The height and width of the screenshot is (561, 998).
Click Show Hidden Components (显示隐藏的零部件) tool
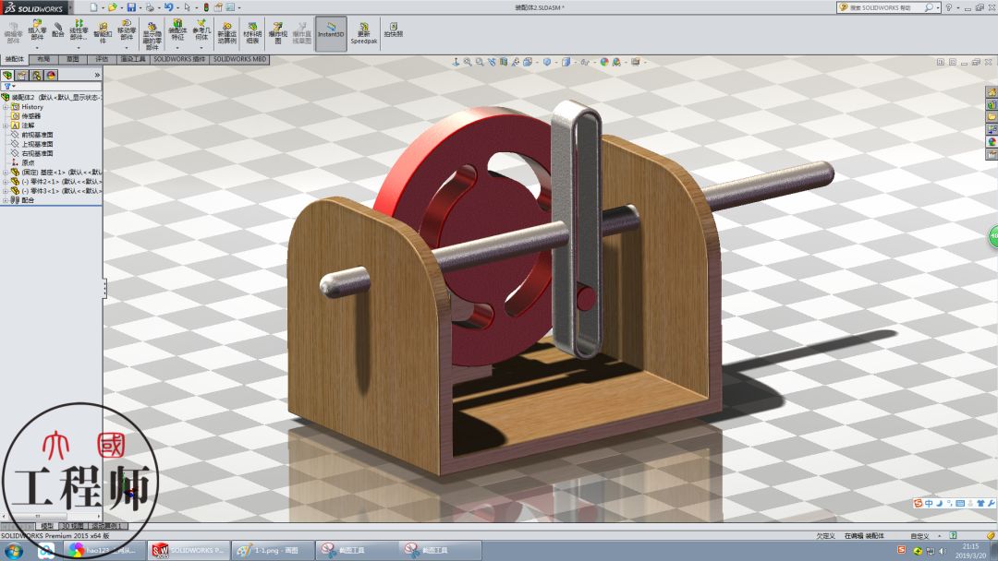click(152, 36)
